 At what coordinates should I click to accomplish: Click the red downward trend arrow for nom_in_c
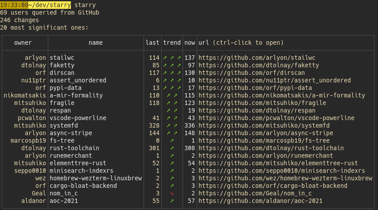[172, 193]
